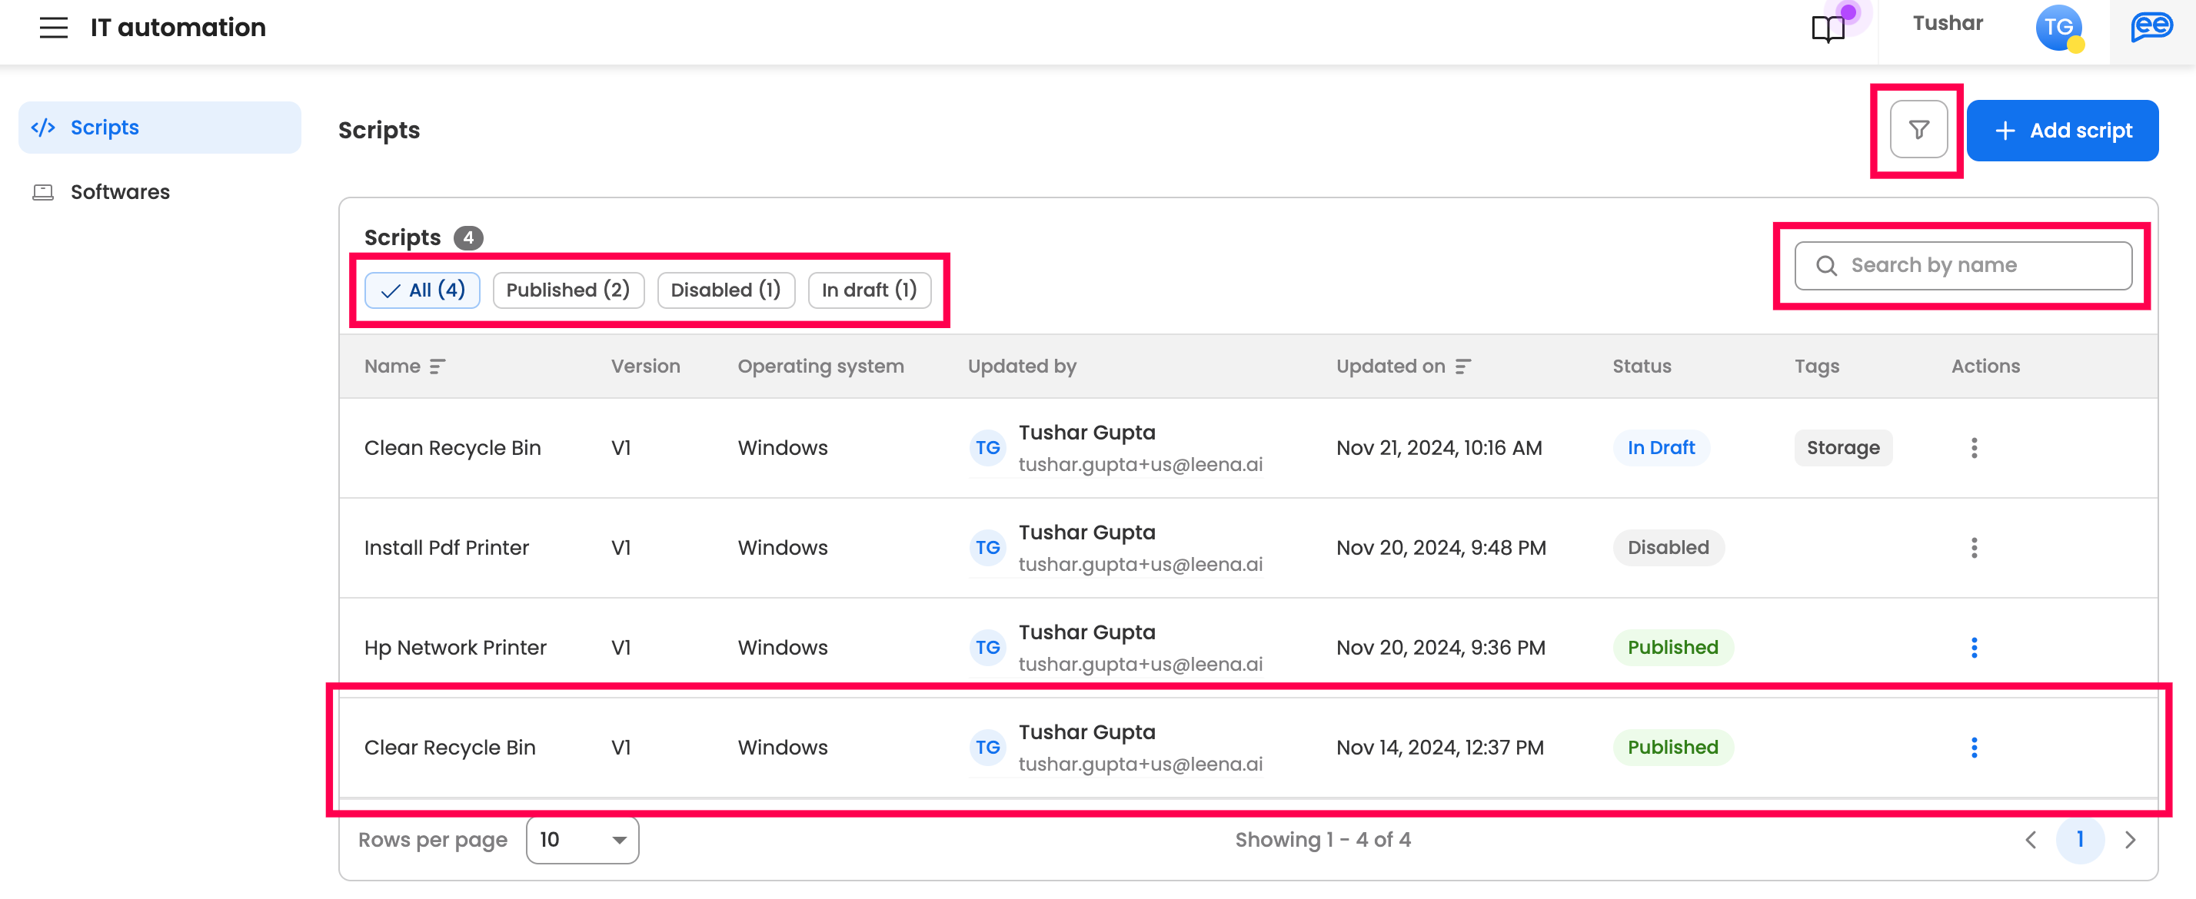Sort scripts by Name column icon
Viewport: 2196px width, 899px height.
[x=438, y=367]
